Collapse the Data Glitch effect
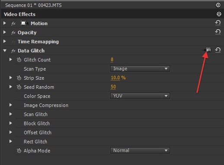The height and width of the screenshot is (165, 224). click(5, 51)
